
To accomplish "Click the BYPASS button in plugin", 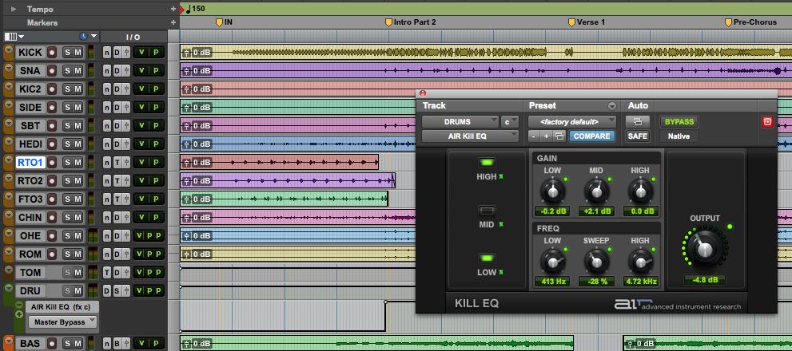I will (679, 121).
